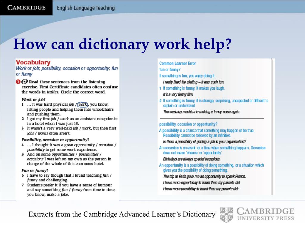This screenshot has width=305, height=228.
Task: Click the slide title 'How can dictionary work help?'
Action: point(122,44)
